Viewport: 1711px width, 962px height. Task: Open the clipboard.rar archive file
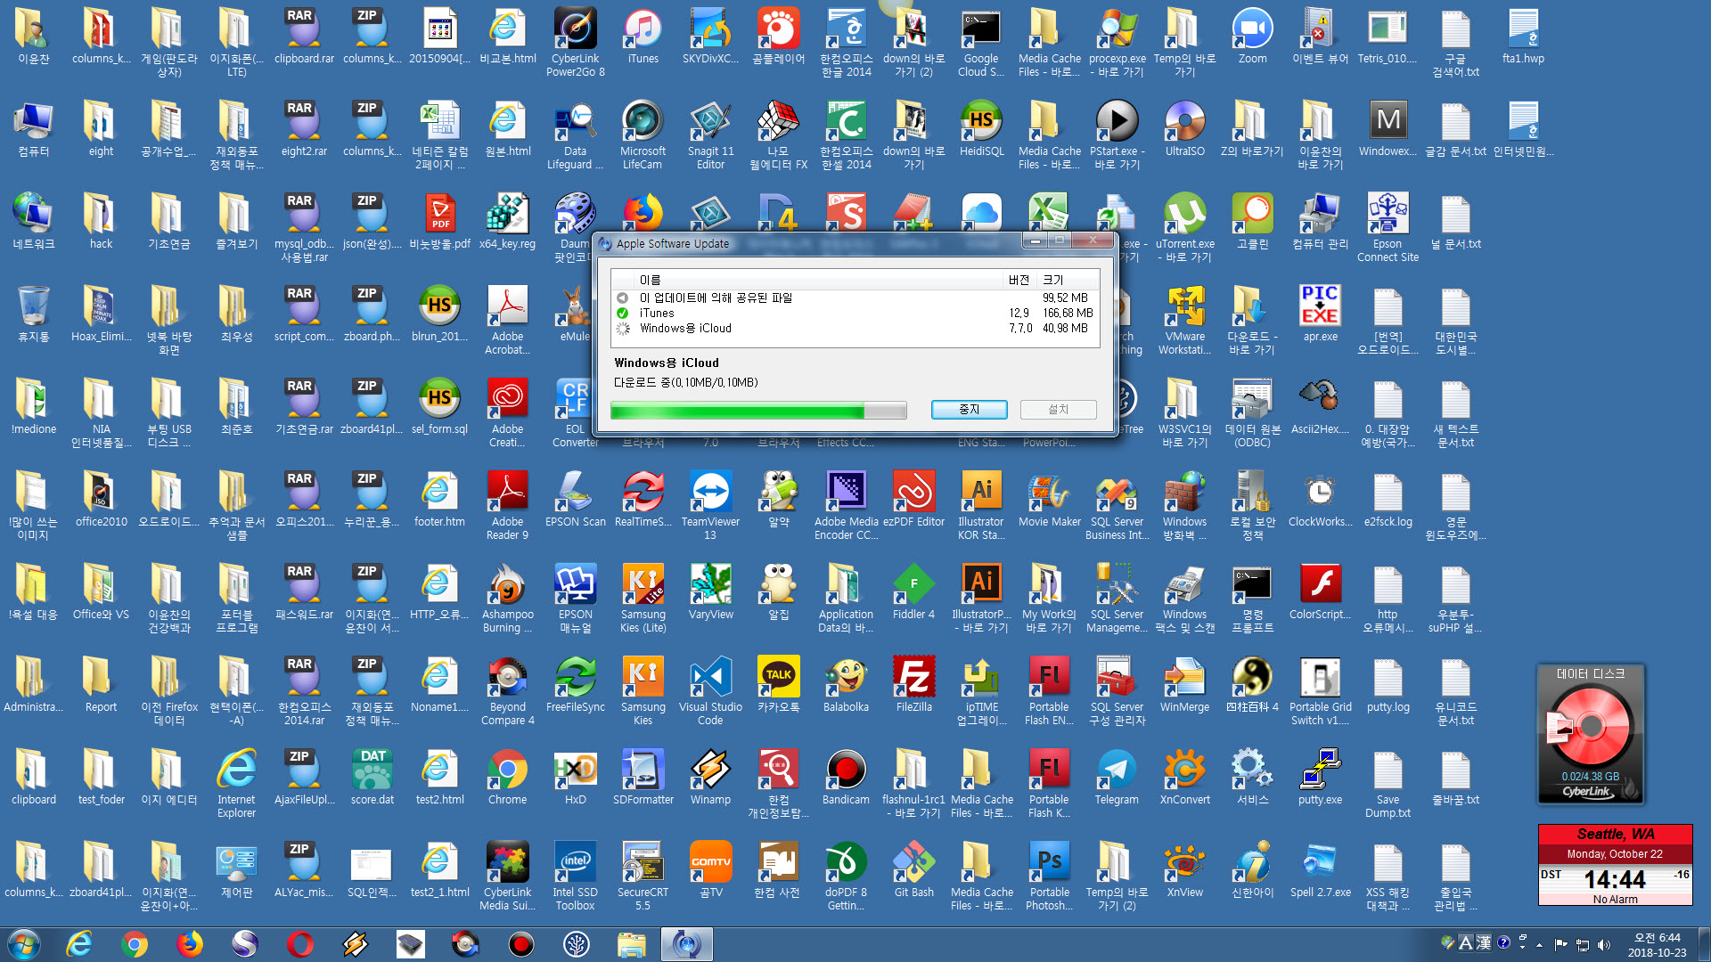coord(304,37)
